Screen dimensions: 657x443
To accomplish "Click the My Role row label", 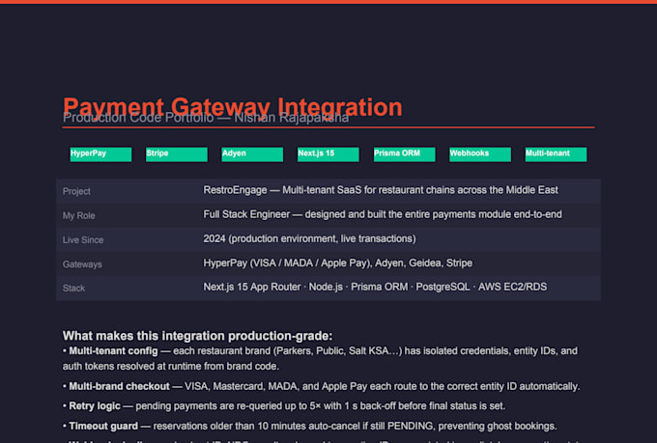I will coord(79,215).
